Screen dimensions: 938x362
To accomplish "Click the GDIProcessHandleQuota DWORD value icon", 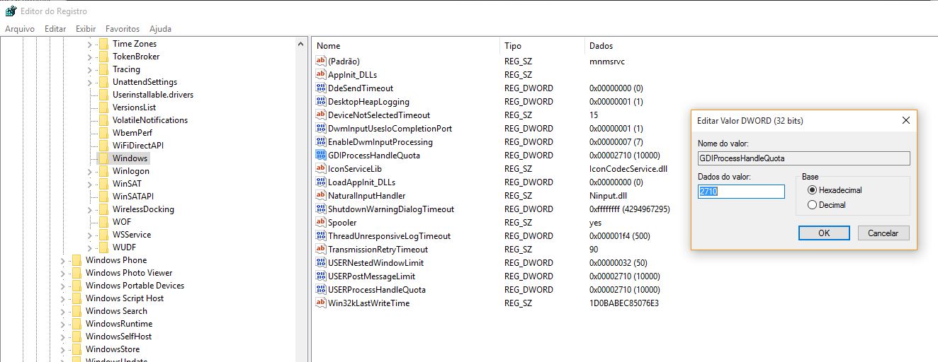I will pyautogui.click(x=321, y=156).
